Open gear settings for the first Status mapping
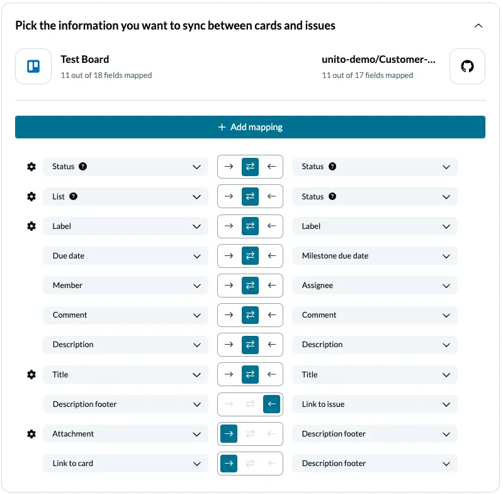The width and height of the screenshot is (503, 495). pyautogui.click(x=31, y=167)
